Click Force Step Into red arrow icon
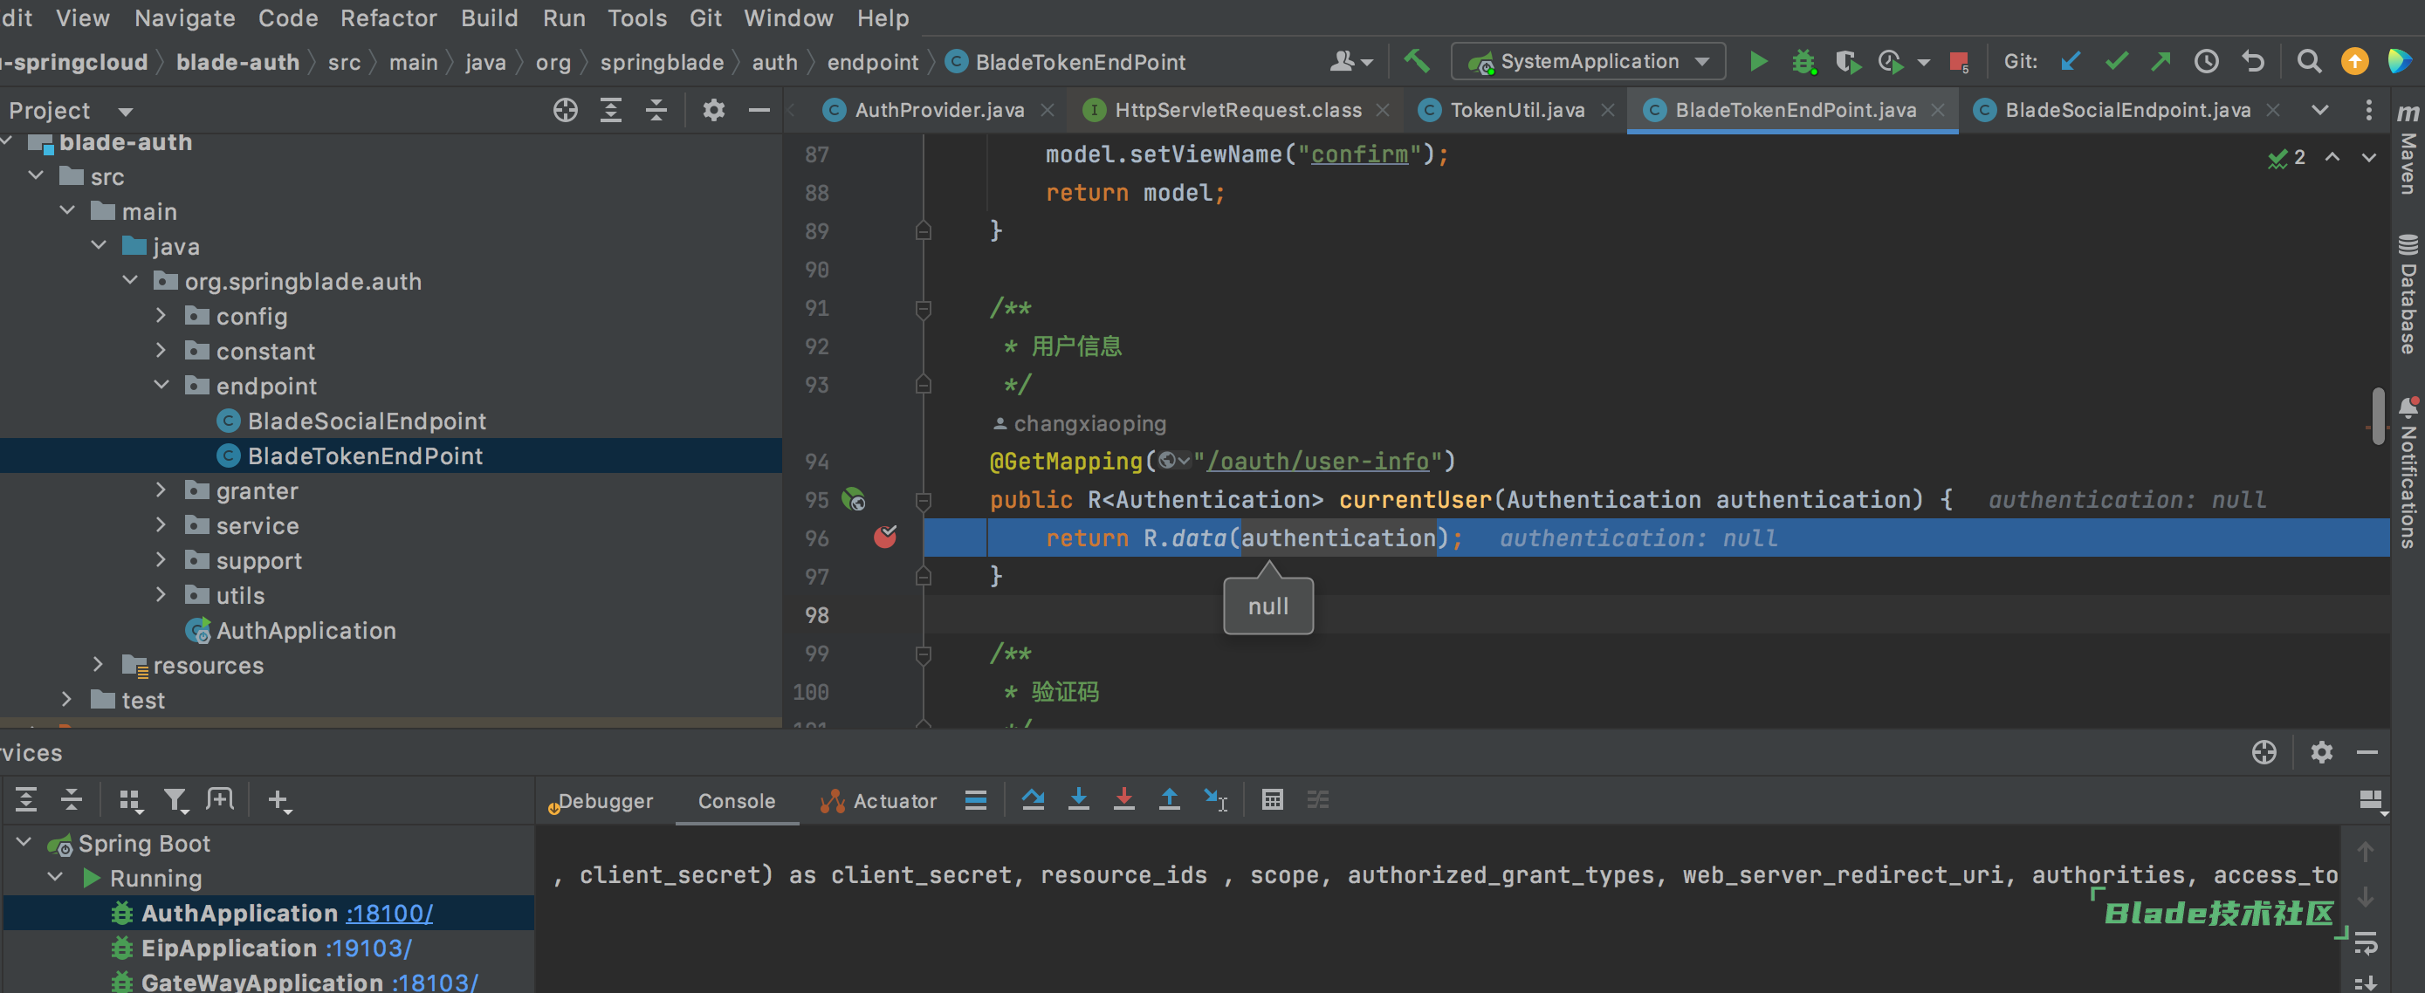Image resolution: width=2425 pixels, height=993 pixels. tap(1124, 800)
